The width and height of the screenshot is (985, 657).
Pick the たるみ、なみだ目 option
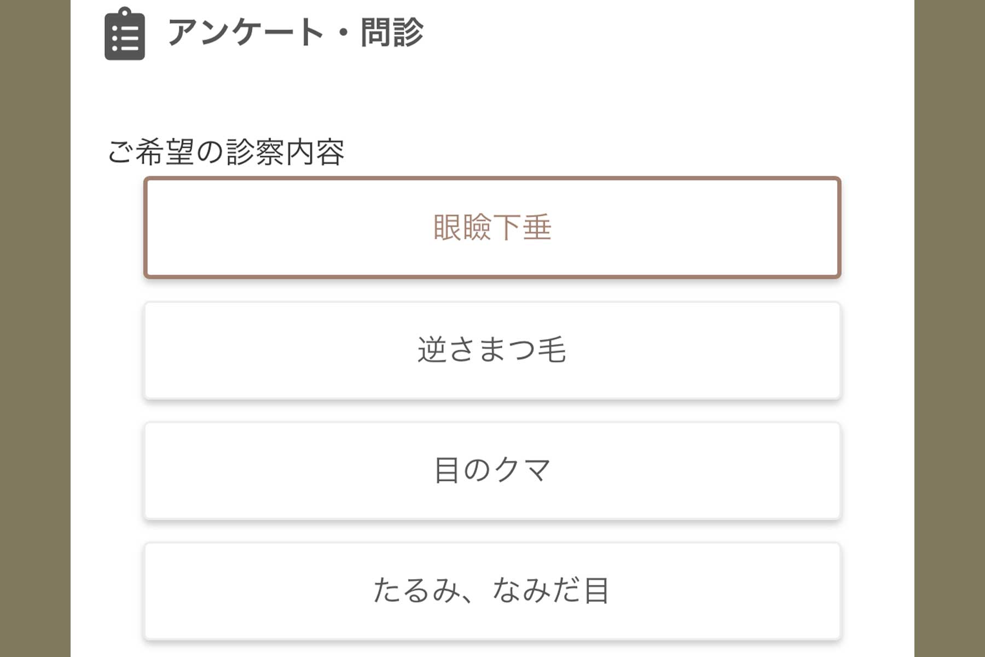coord(492,591)
